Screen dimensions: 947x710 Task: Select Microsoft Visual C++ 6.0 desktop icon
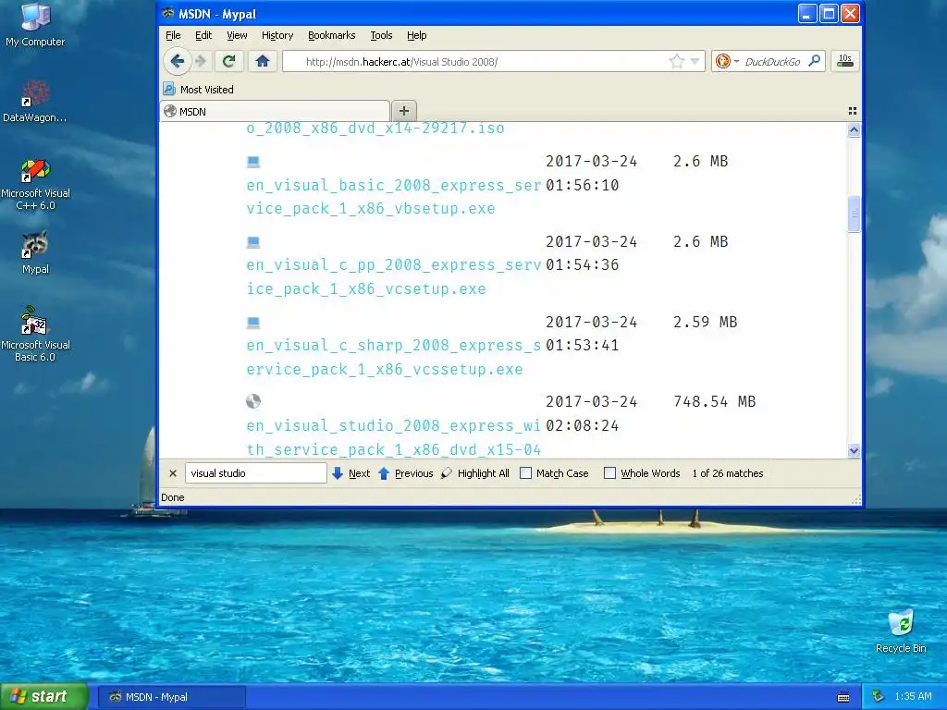pos(35,185)
